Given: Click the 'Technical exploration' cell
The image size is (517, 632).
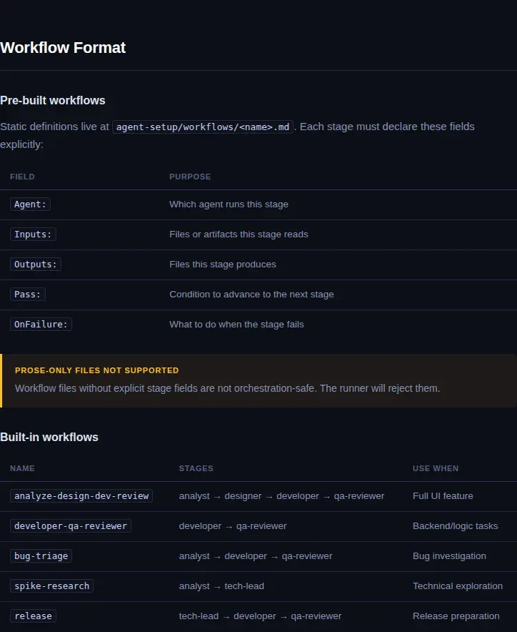Looking at the screenshot, I should (x=458, y=586).
